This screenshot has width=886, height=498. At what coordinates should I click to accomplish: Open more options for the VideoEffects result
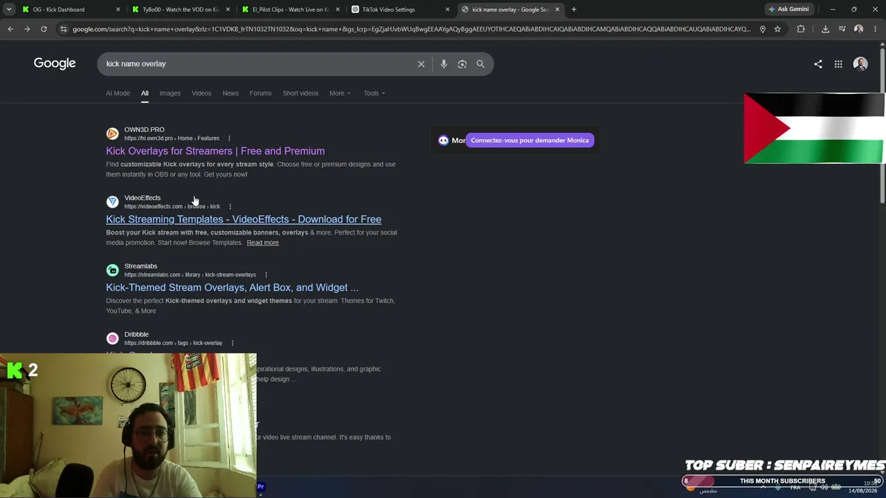[x=230, y=206]
